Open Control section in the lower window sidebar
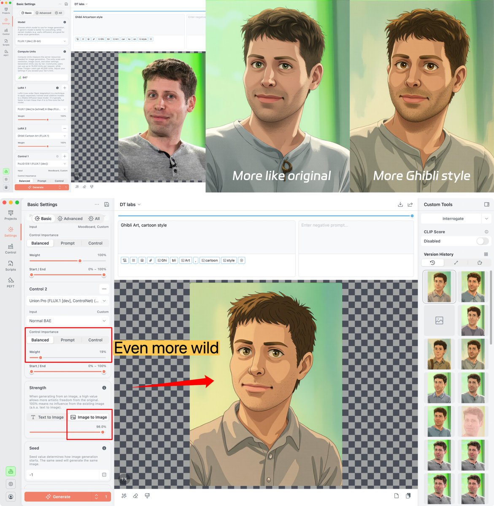Viewport: 494px width, 506px height. [11, 249]
